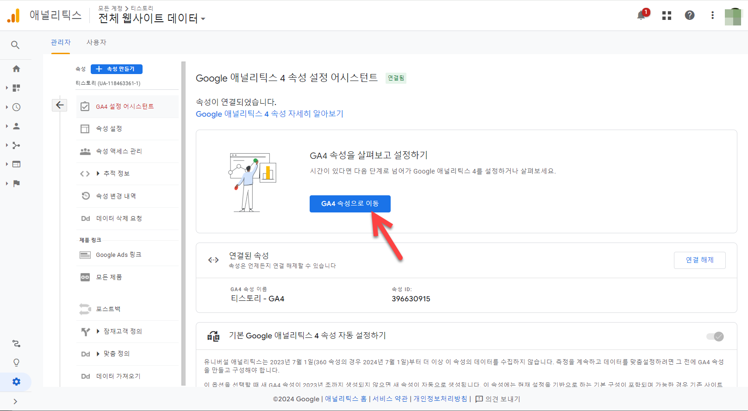
Task: Click 의견 보내기 in the footer
Action: tap(498, 399)
